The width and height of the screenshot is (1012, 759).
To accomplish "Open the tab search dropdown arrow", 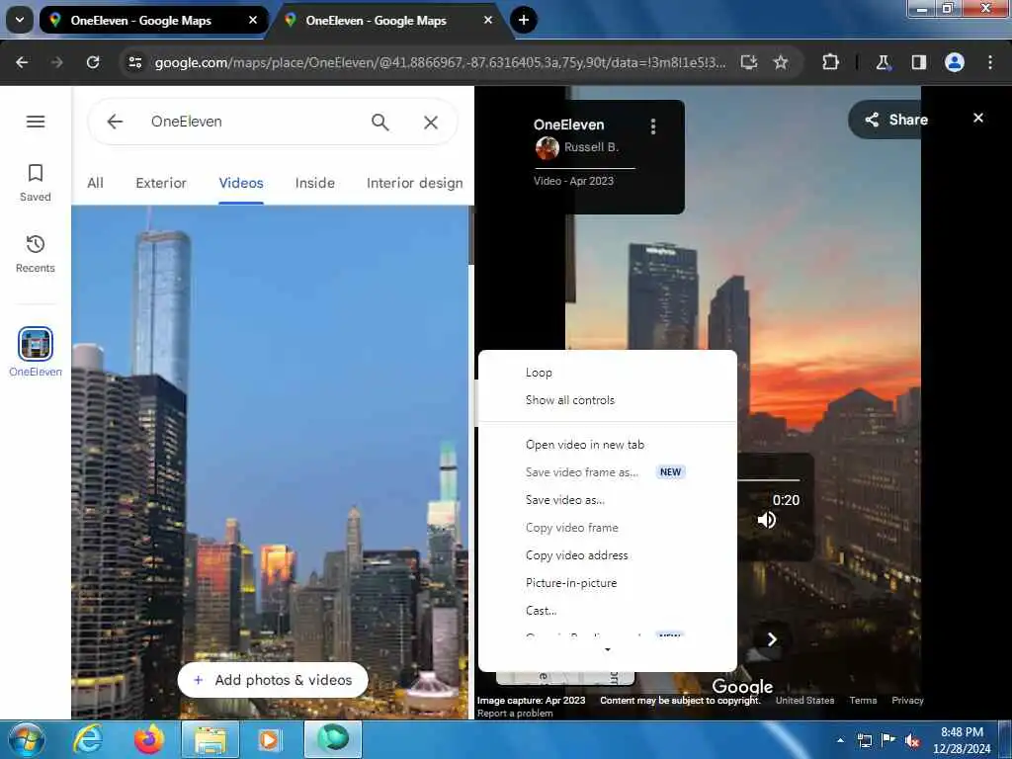I will (x=20, y=20).
